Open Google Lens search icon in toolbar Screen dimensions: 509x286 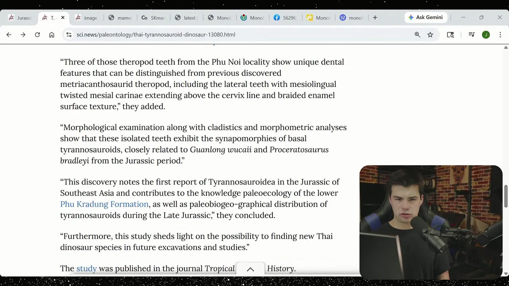(x=450, y=35)
